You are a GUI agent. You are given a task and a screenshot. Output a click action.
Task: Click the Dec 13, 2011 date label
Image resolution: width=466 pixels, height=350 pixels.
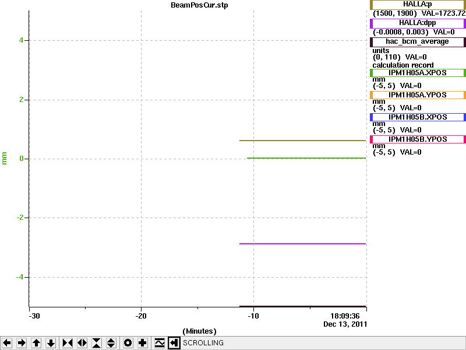[345, 324]
